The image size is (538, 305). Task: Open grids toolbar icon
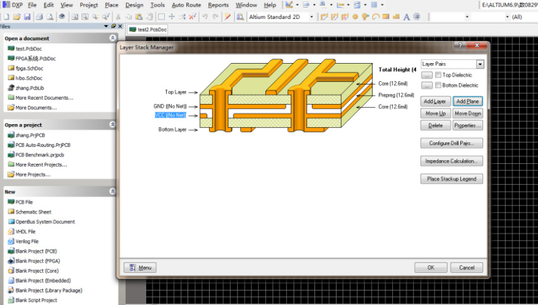click(374, 5)
